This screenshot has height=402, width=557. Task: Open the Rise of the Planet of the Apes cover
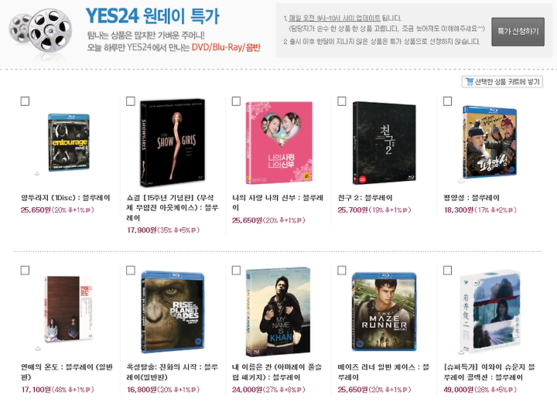[173, 312]
